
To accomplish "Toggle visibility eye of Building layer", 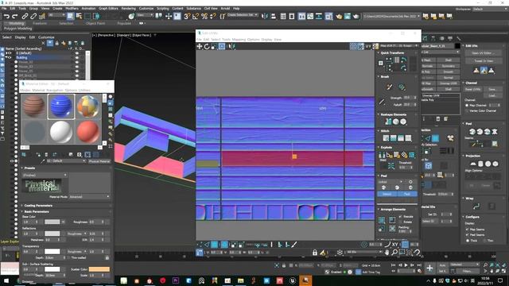I will [9, 57].
